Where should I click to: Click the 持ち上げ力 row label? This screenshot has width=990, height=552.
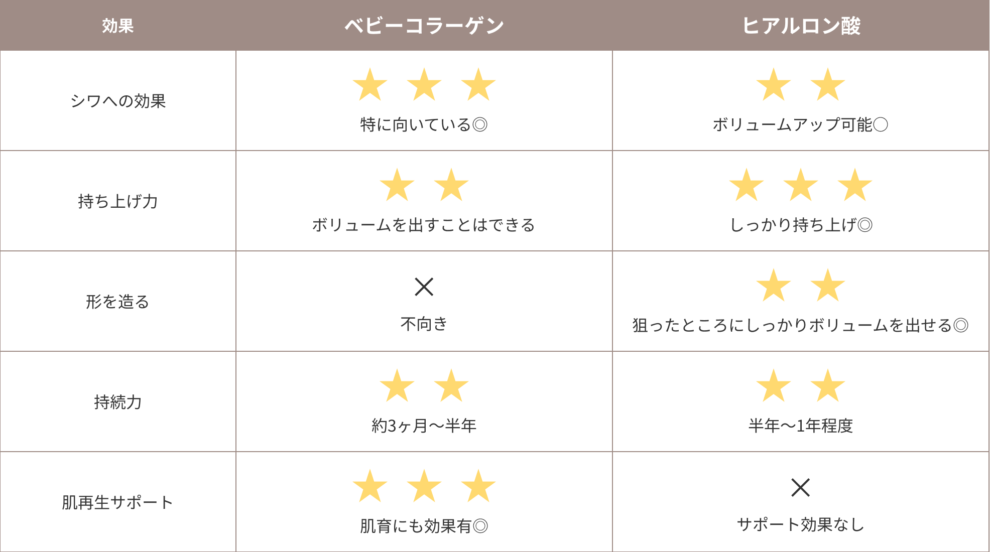point(118,201)
